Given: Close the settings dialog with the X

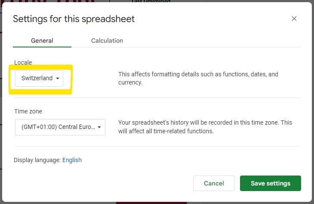Looking at the screenshot, I should tap(294, 19).
